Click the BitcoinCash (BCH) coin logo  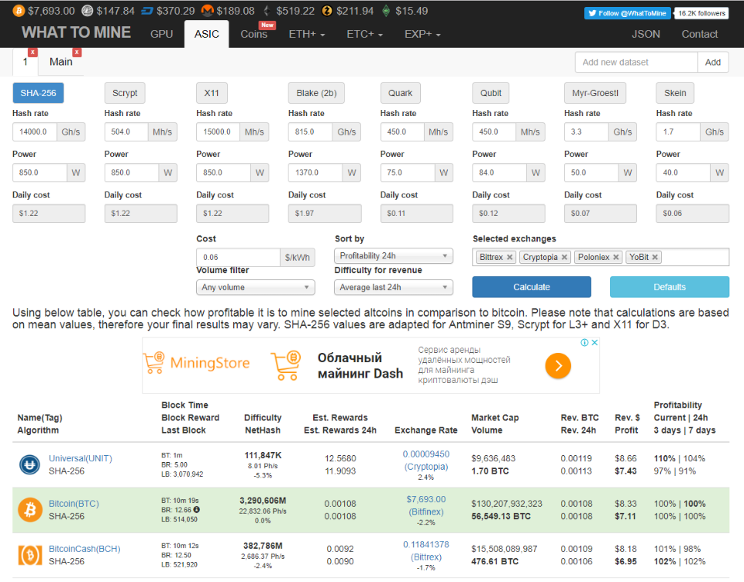click(x=30, y=555)
